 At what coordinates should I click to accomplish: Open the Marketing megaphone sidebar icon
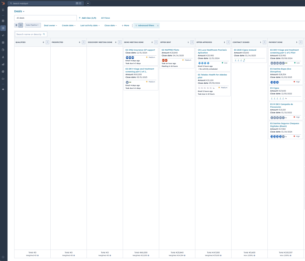[x=3, y=35]
